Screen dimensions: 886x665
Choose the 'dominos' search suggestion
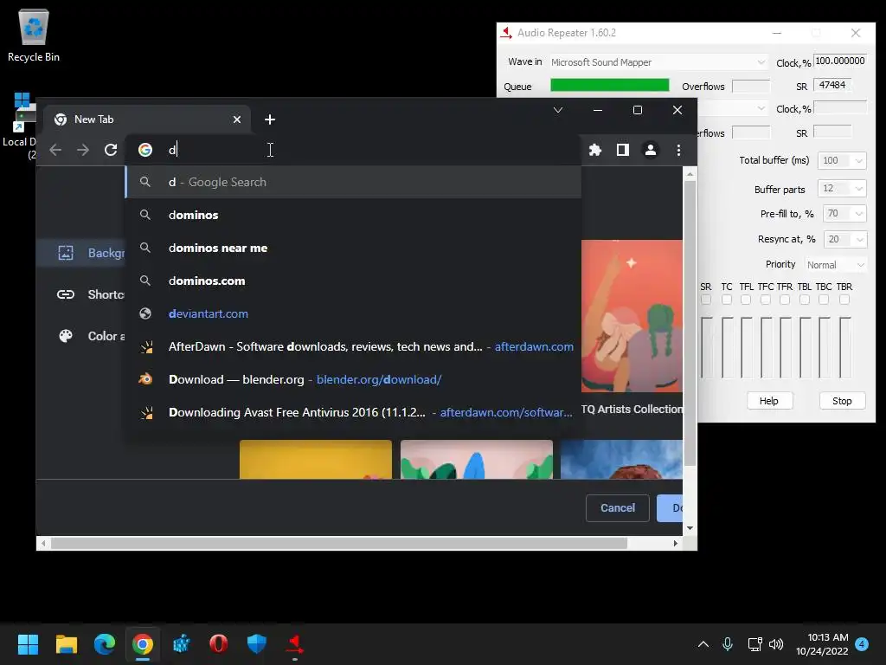click(353, 215)
